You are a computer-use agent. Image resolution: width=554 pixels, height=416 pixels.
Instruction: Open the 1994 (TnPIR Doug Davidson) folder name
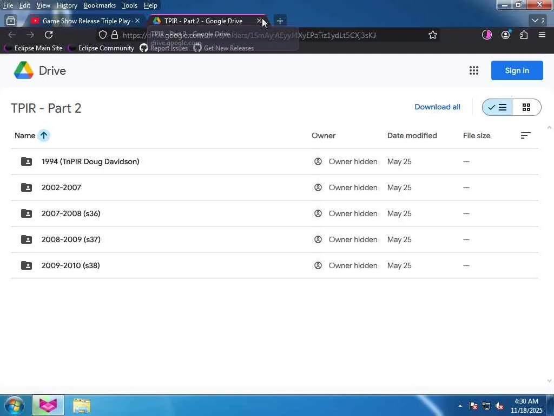coord(90,161)
